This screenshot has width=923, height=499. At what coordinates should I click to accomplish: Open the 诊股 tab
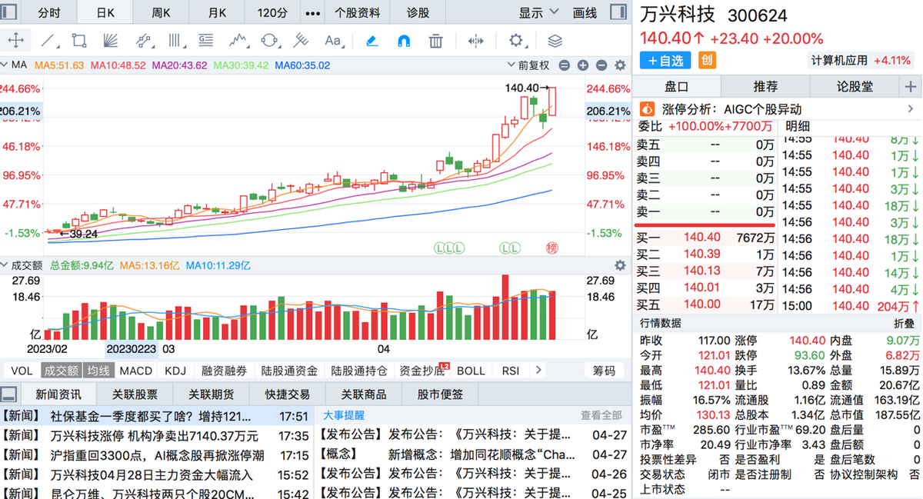point(418,13)
